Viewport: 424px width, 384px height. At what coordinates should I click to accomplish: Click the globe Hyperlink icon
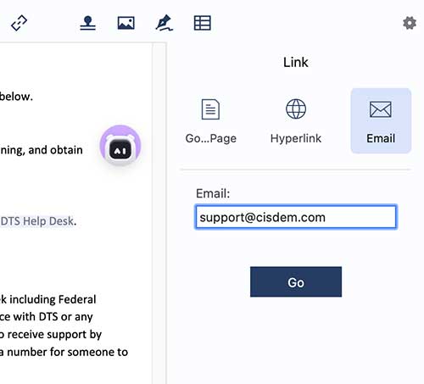tap(296, 109)
